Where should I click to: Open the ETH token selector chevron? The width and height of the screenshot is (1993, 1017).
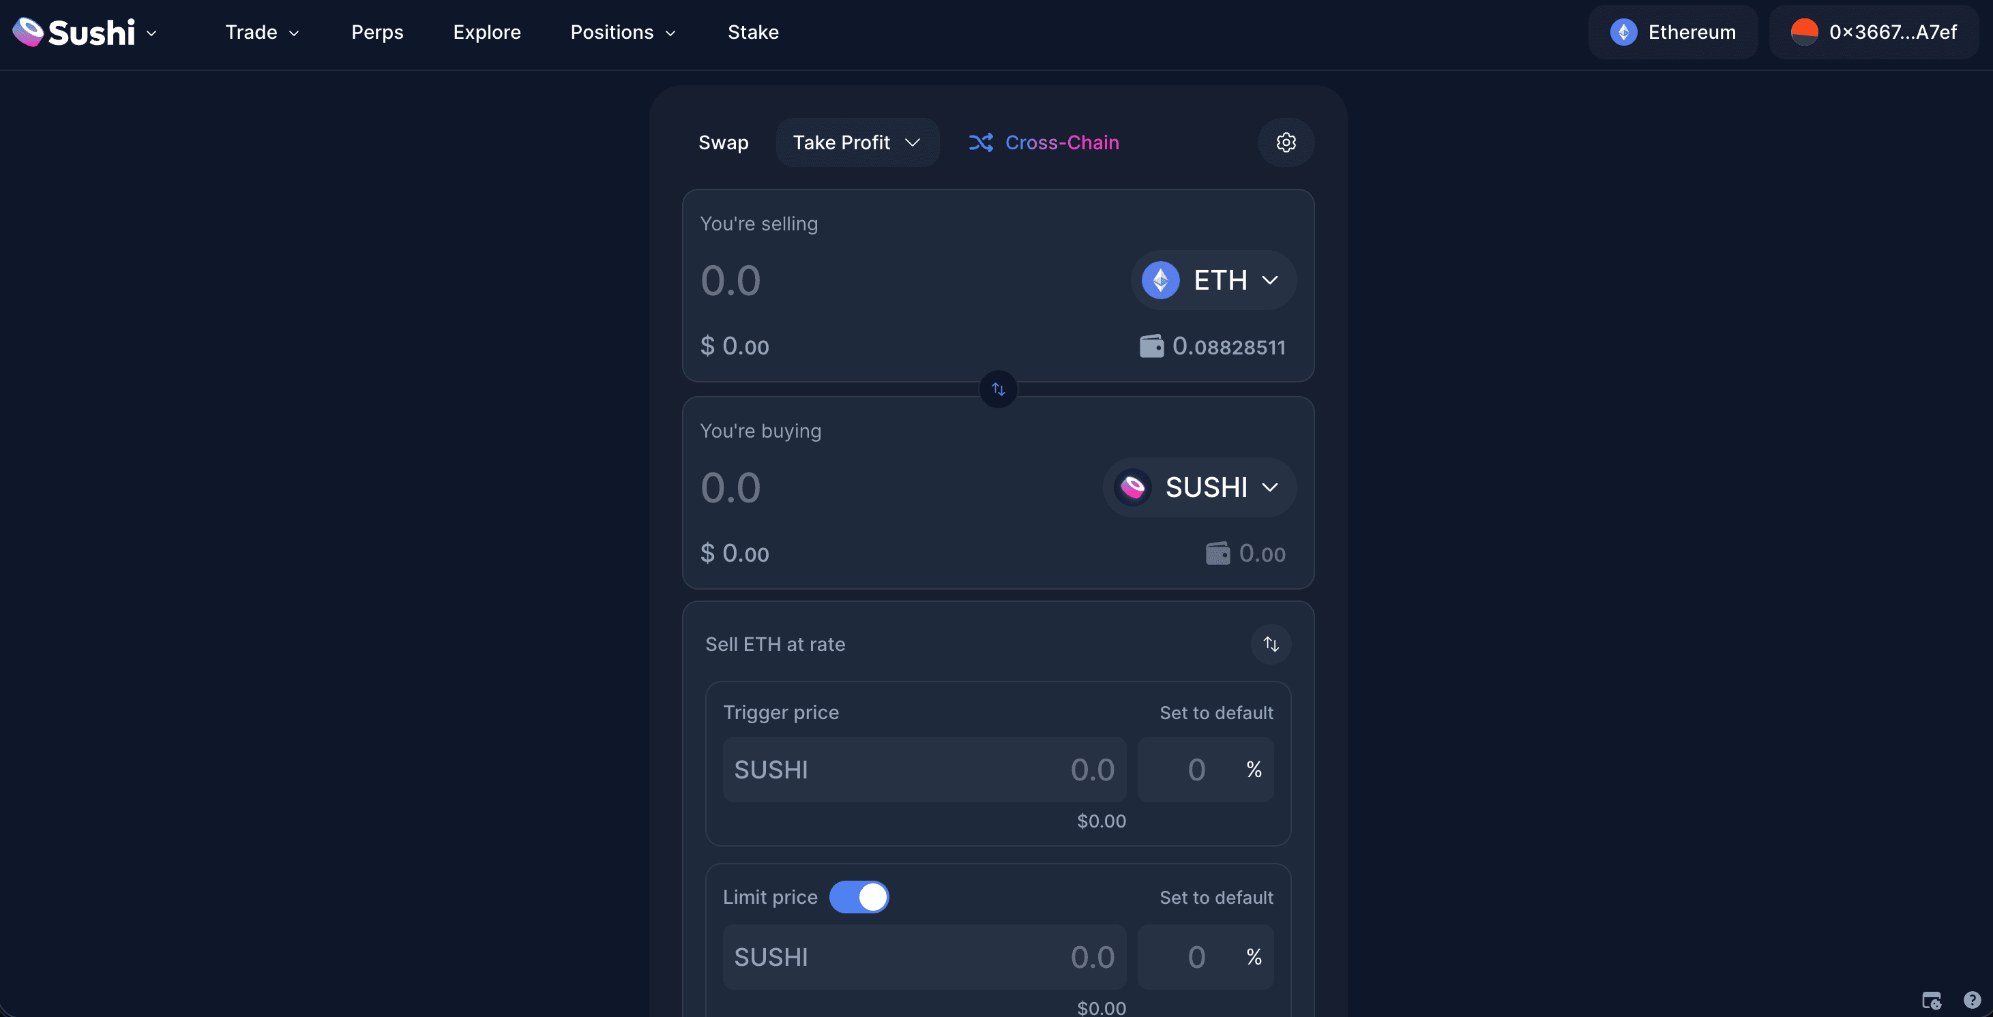click(1269, 280)
